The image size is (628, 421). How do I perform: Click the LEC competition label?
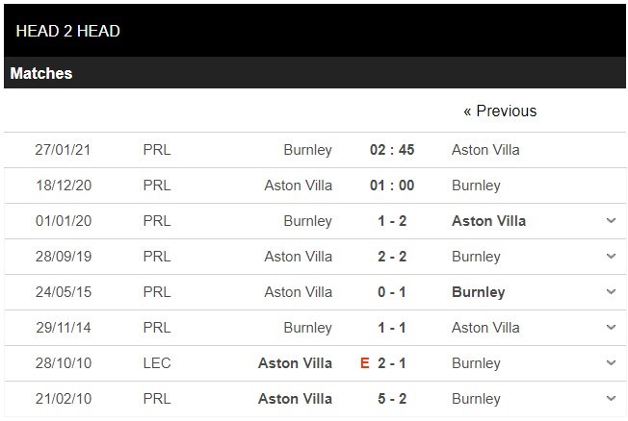coord(155,363)
